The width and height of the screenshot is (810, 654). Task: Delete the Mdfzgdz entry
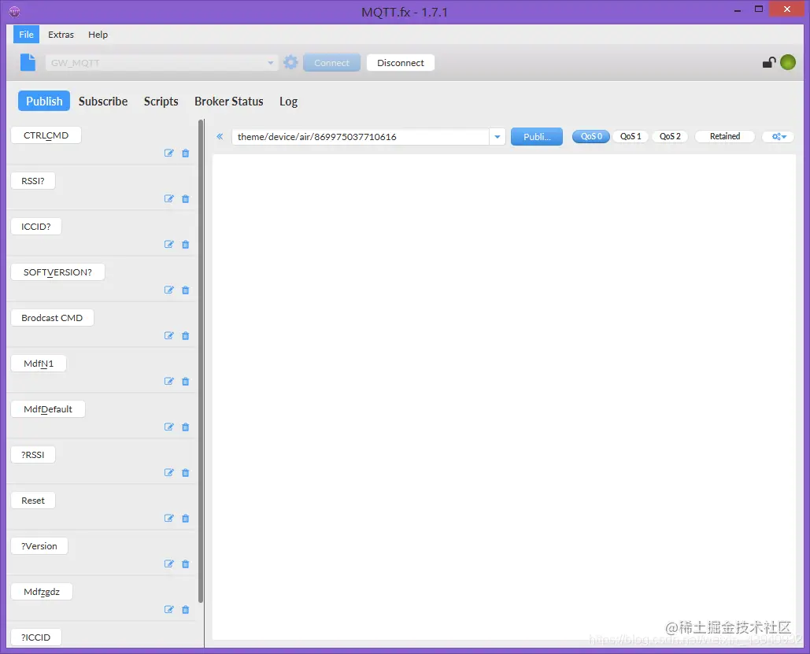click(186, 610)
